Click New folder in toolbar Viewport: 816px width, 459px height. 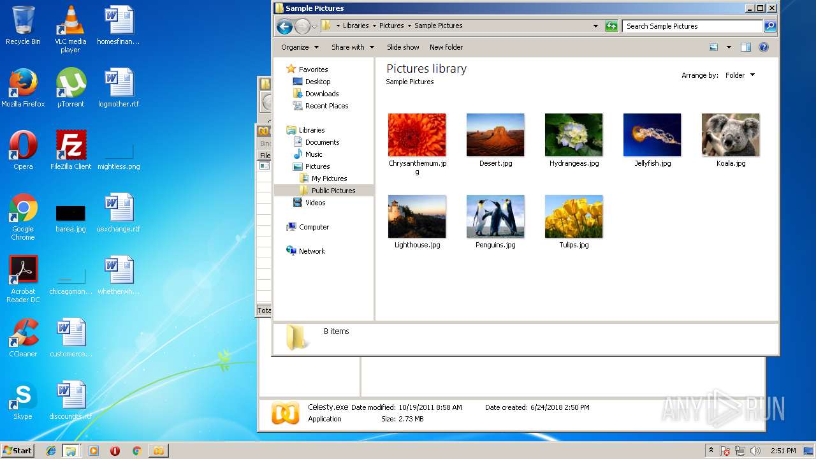point(446,47)
